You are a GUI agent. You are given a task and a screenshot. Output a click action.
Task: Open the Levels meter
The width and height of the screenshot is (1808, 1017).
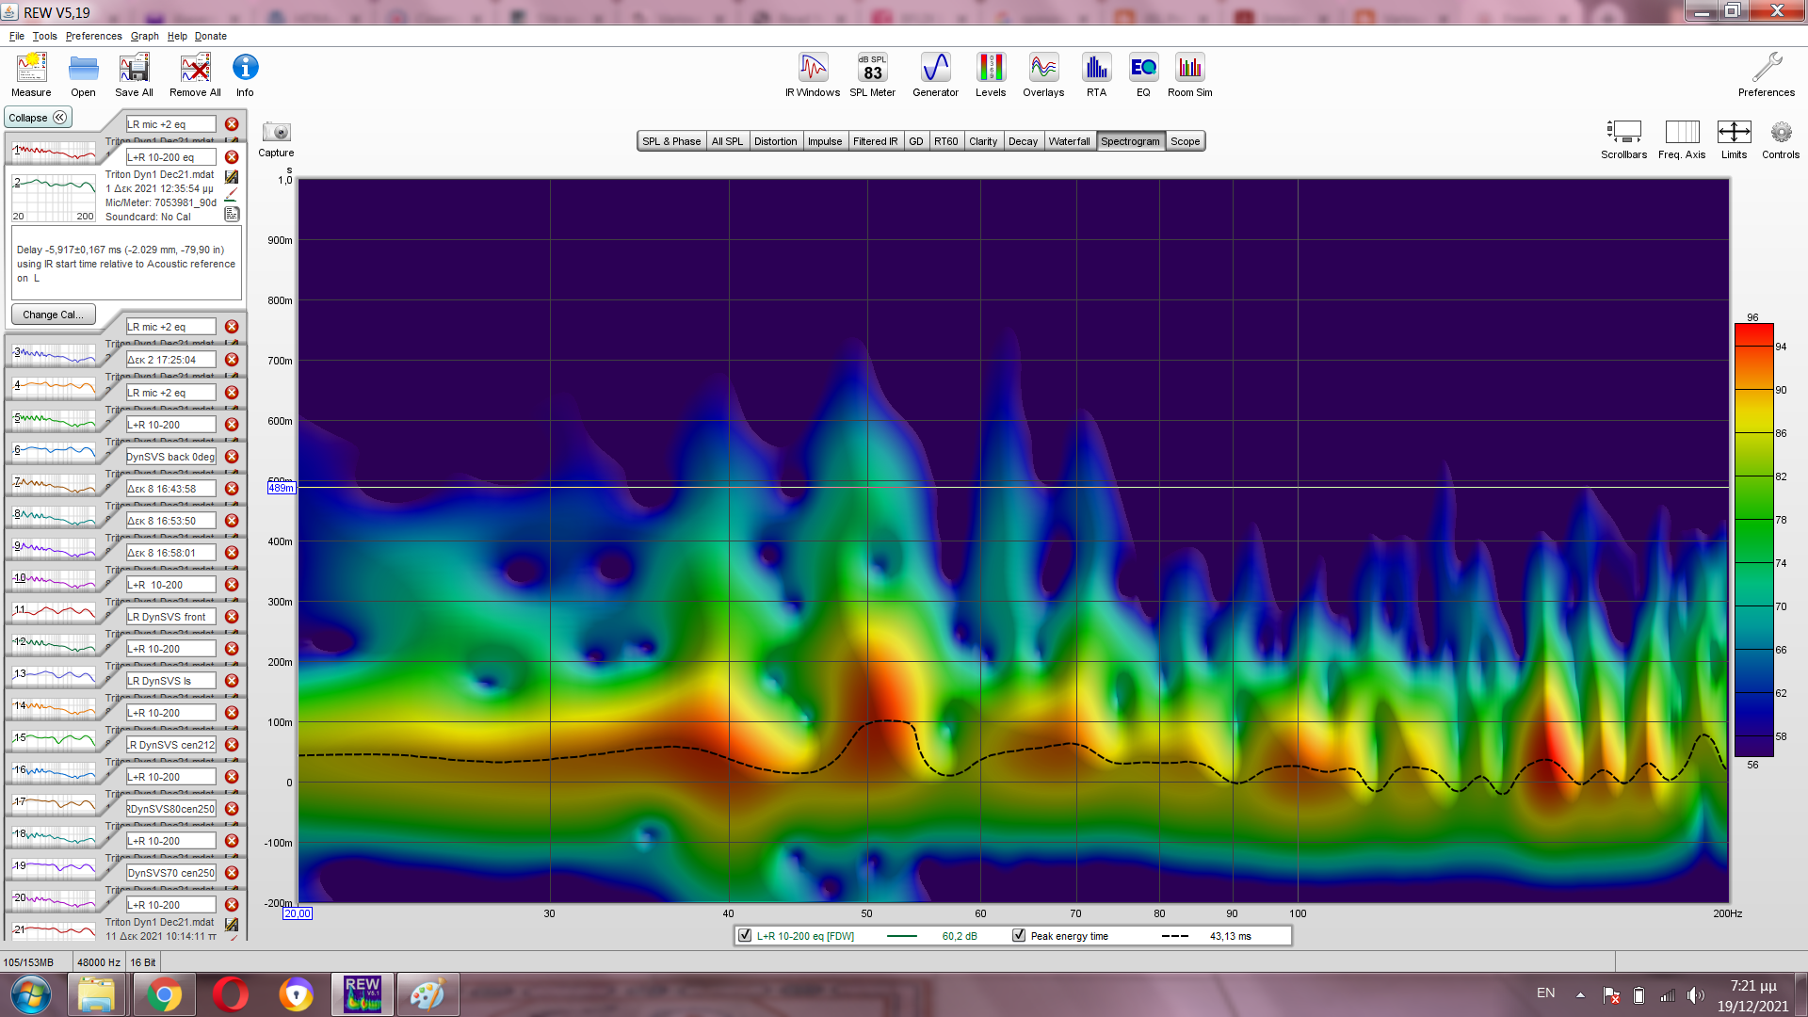(991, 75)
